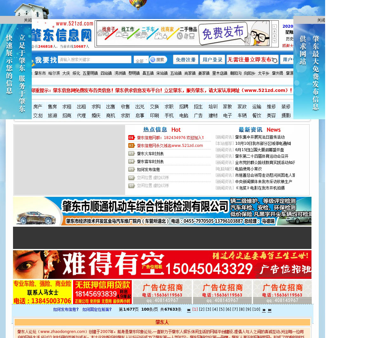This screenshot has height=338, width=381.
Task: Click the 搜索 magnifier search button
Action: point(158,59)
